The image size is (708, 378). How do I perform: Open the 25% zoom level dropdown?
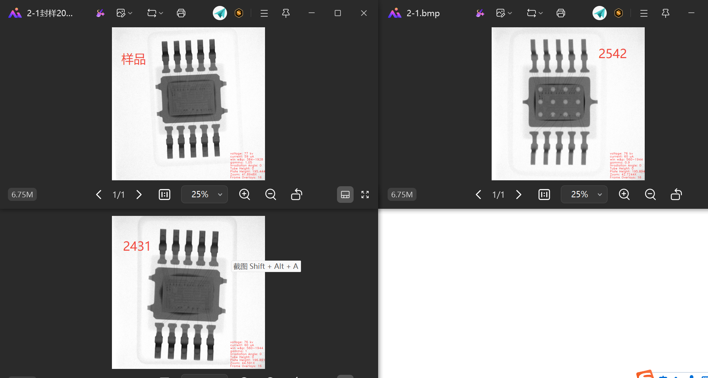(x=204, y=194)
